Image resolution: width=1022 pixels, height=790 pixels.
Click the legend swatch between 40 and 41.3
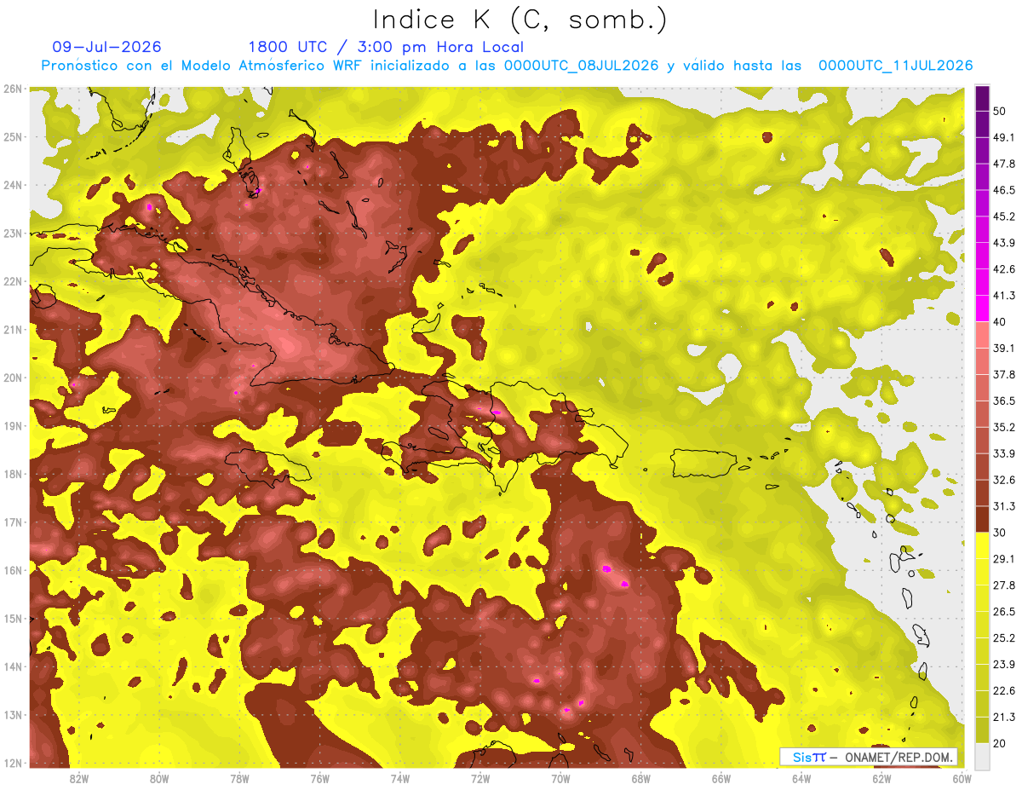pyautogui.click(x=982, y=309)
